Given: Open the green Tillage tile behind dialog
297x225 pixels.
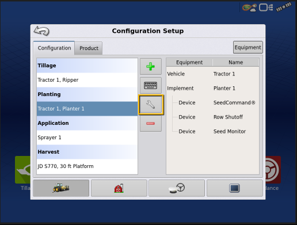Looking at the screenshot, I should 22,170.
